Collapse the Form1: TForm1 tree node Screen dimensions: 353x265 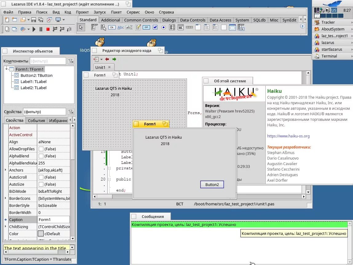pos(6,69)
